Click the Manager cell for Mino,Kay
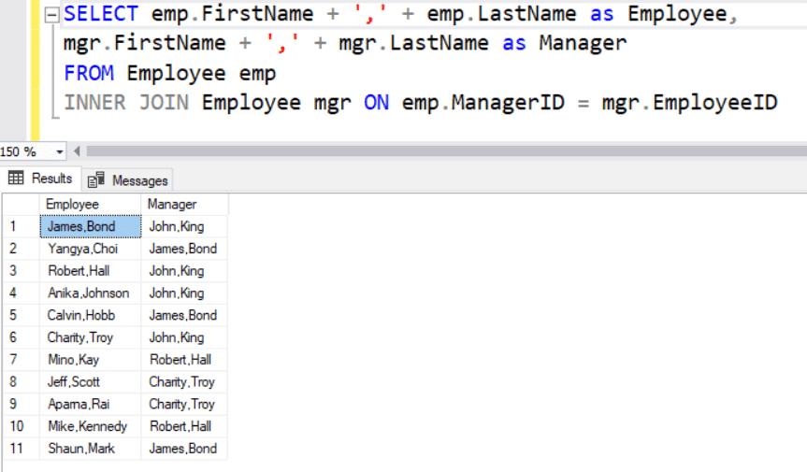Viewport: 807px width, 472px height. pos(183,360)
